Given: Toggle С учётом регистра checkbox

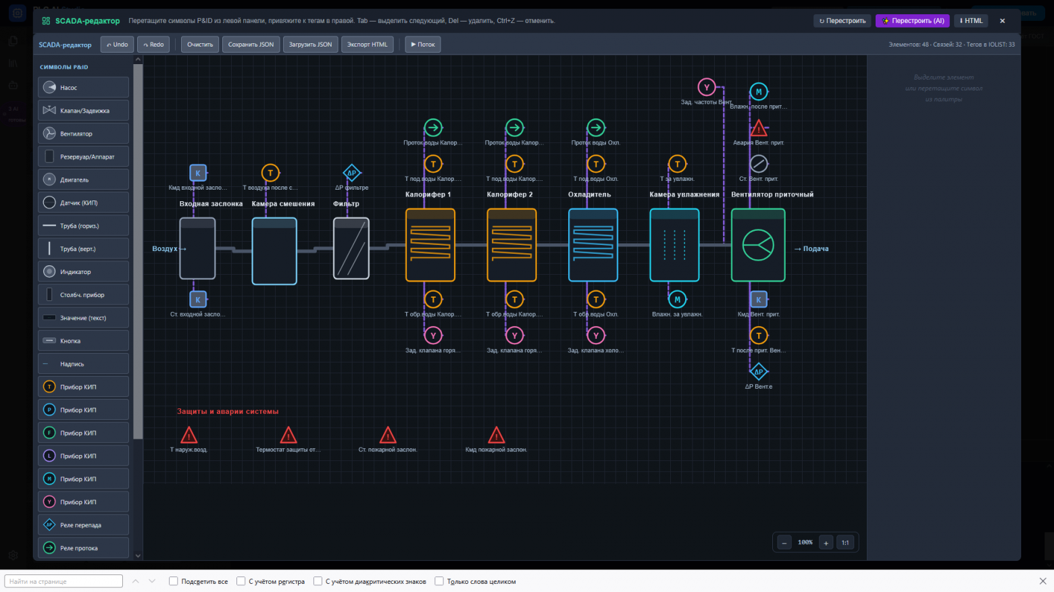Looking at the screenshot, I should point(241,581).
